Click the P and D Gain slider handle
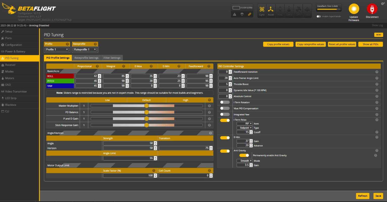 147,119
